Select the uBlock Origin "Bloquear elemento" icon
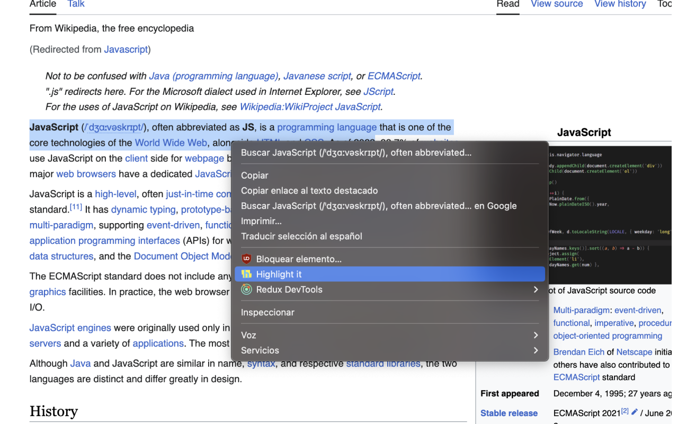This screenshot has height=424, width=678. click(x=246, y=259)
